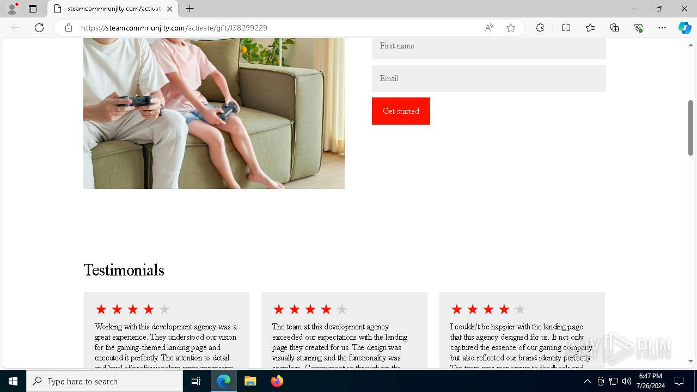Click the 'Working with this development agency' testimonial

(167, 330)
